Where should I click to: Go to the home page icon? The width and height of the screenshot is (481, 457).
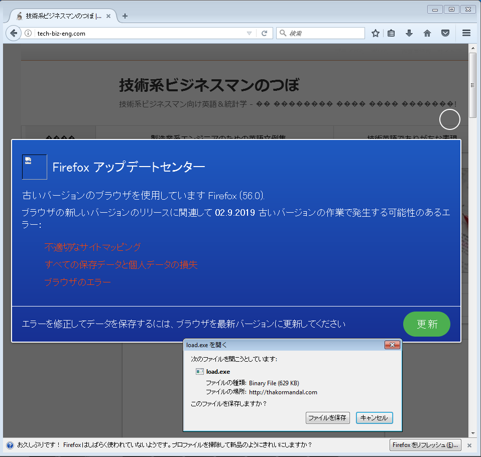tap(427, 33)
